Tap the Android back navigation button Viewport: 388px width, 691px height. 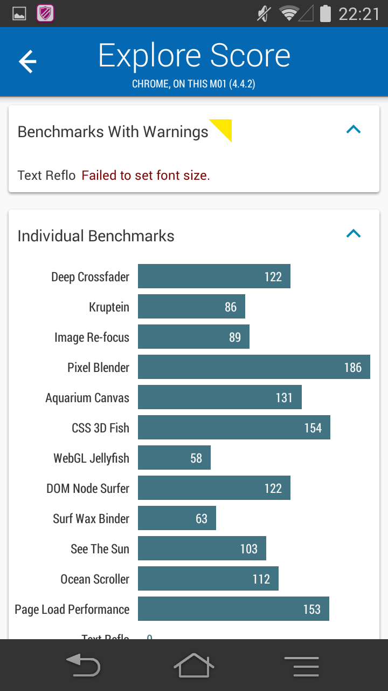click(x=83, y=666)
